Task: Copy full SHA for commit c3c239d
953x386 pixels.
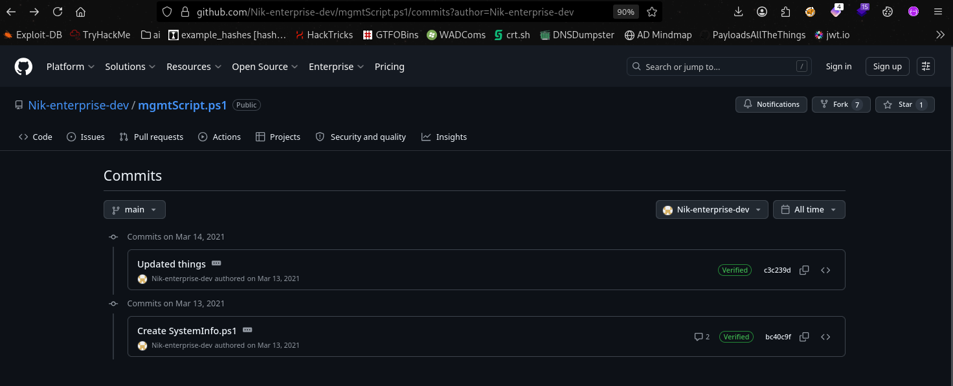Action: click(x=804, y=270)
